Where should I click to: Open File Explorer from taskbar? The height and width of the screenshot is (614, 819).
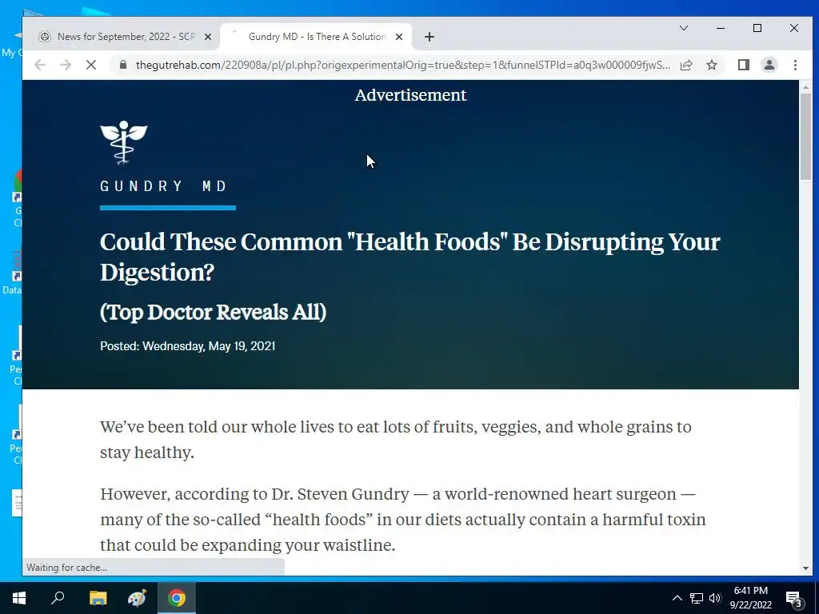tap(98, 598)
